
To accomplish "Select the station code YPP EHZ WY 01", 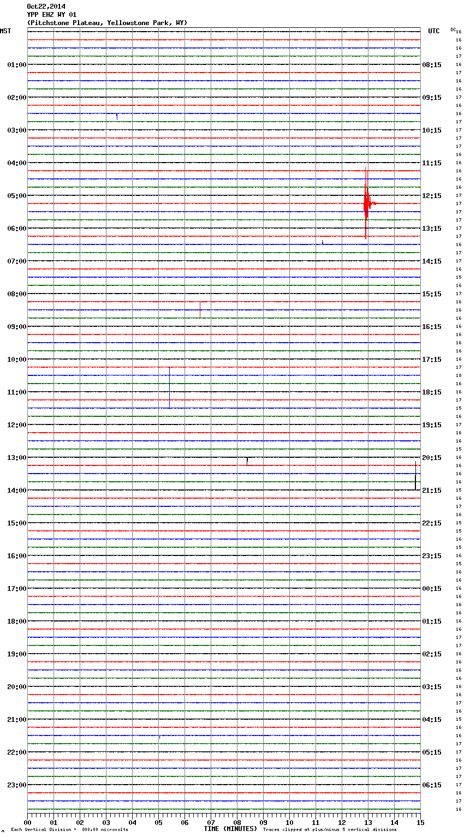I will 52,15.
